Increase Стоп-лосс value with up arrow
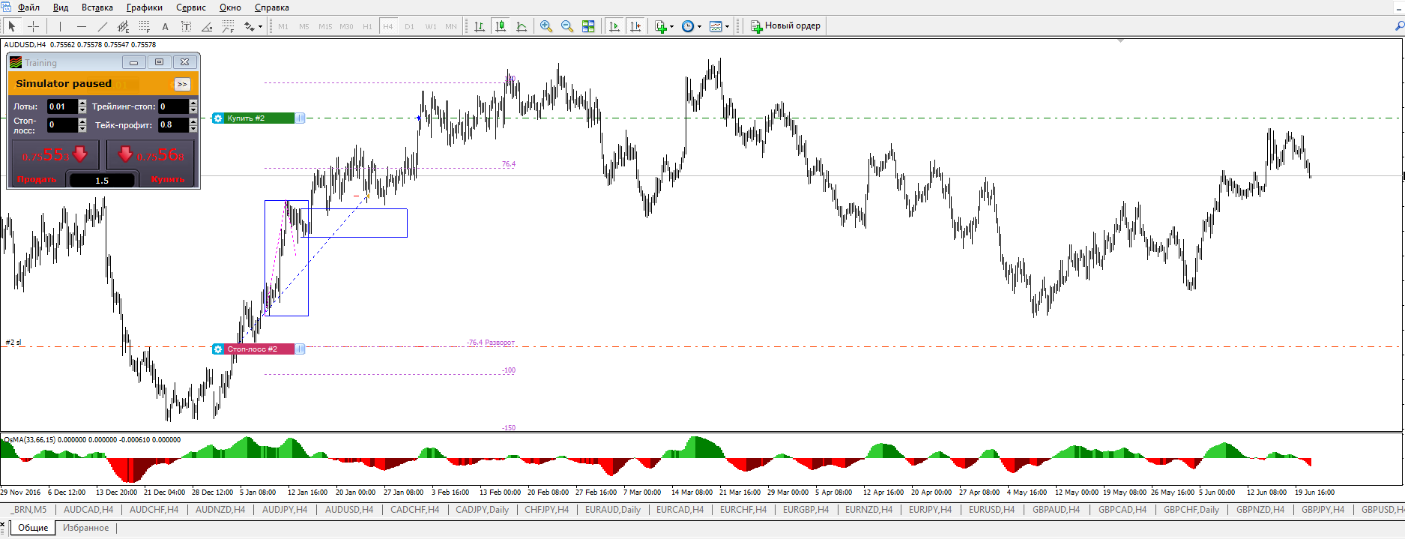This screenshot has width=1405, height=539. [x=82, y=121]
